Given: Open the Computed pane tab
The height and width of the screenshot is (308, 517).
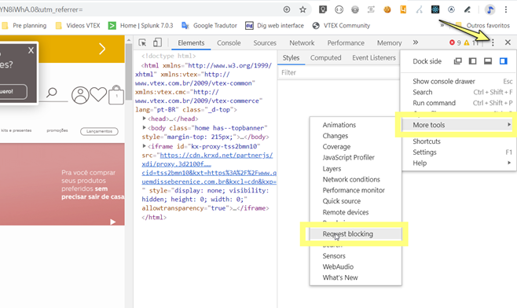Looking at the screenshot, I should click(326, 57).
